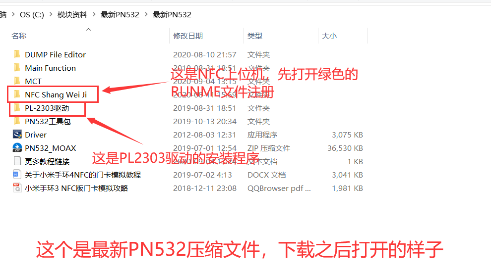This screenshot has height=277, width=491.
Task: Expand the chevron after 模块资料
Action: [x=94, y=14]
